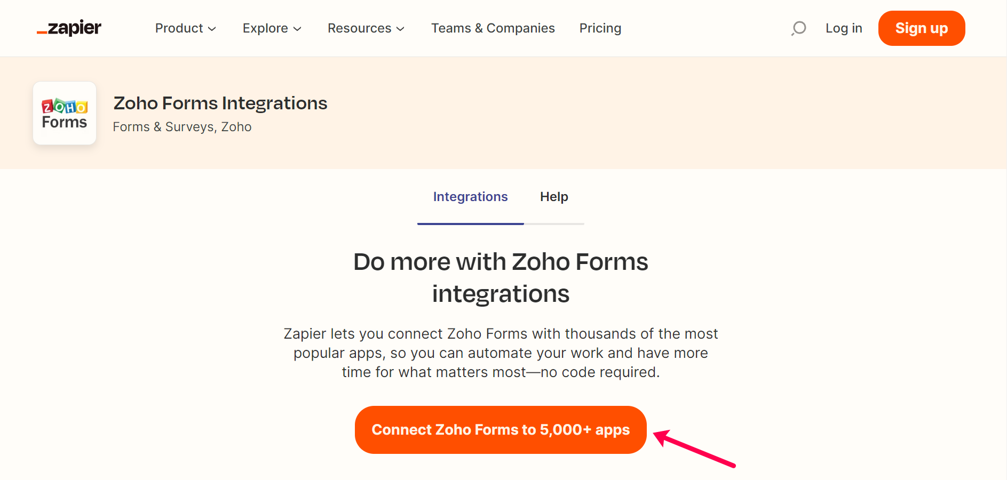The width and height of the screenshot is (1007, 480).
Task: Open the Explore dropdown
Action: (272, 28)
